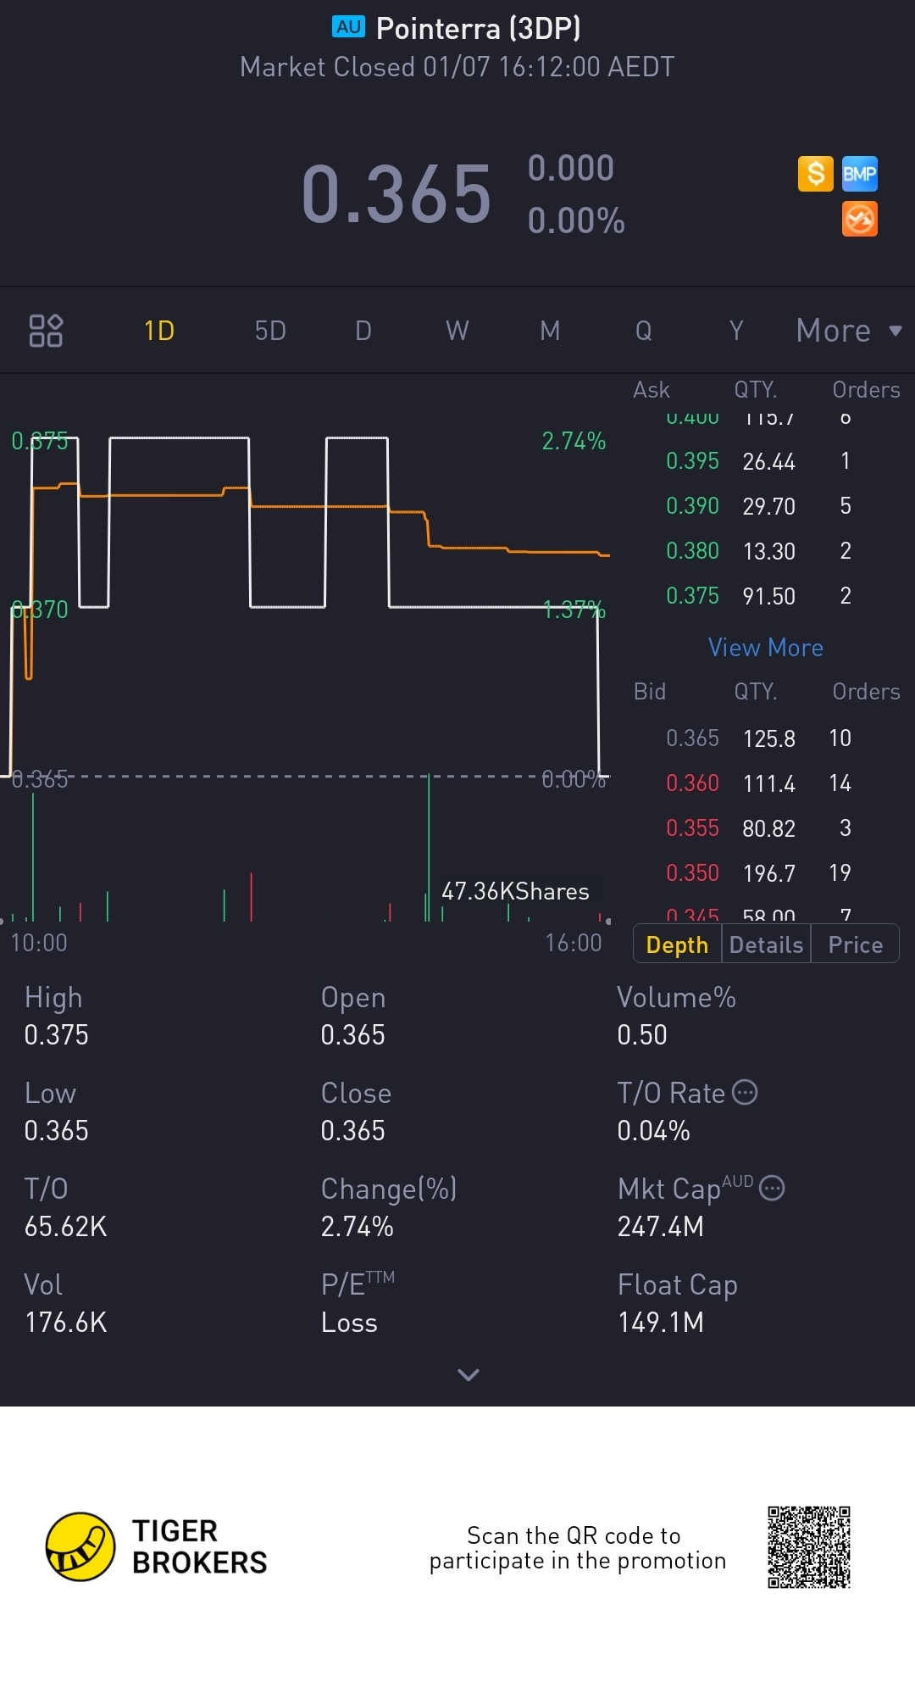The width and height of the screenshot is (915, 1688).
Task: Select the Depth tab
Action: pyautogui.click(x=677, y=944)
